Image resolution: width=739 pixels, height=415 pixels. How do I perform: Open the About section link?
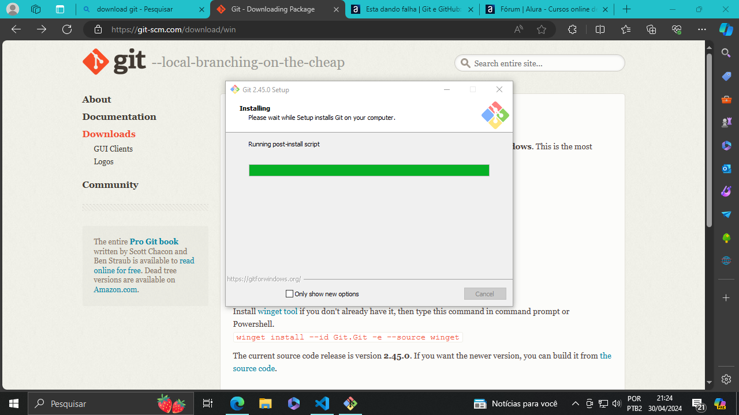(x=96, y=99)
